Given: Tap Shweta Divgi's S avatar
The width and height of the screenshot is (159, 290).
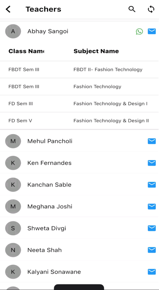Looking at the screenshot, I should pos(13,228).
